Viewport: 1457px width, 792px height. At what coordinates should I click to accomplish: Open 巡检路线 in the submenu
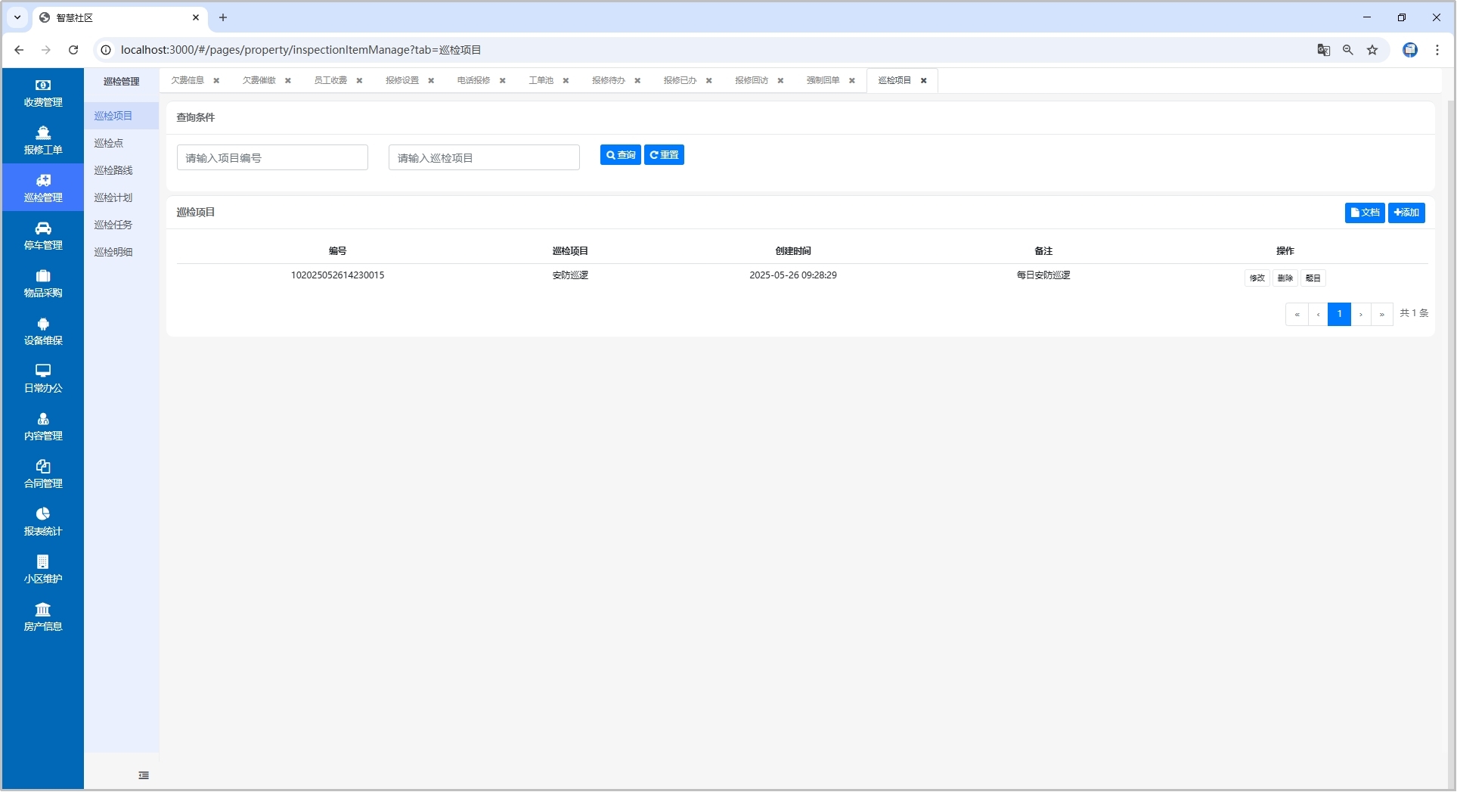pos(113,171)
